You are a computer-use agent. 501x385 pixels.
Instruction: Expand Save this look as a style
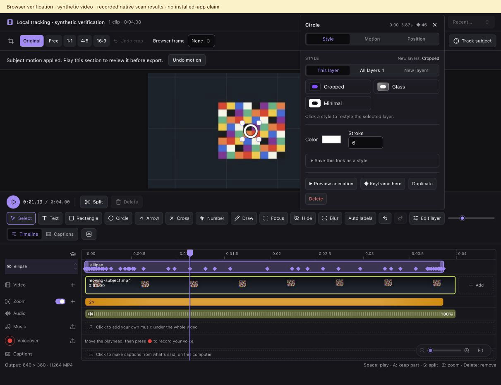(x=372, y=160)
